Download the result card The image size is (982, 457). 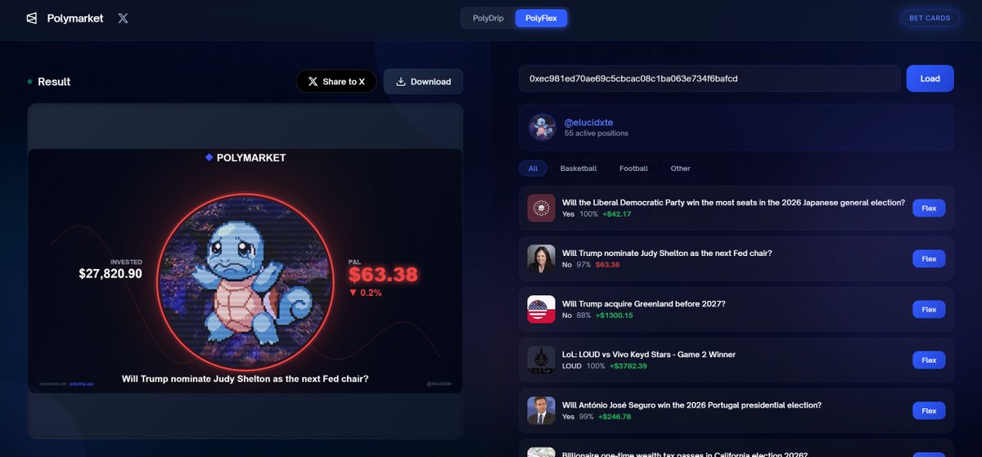[423, 81]
